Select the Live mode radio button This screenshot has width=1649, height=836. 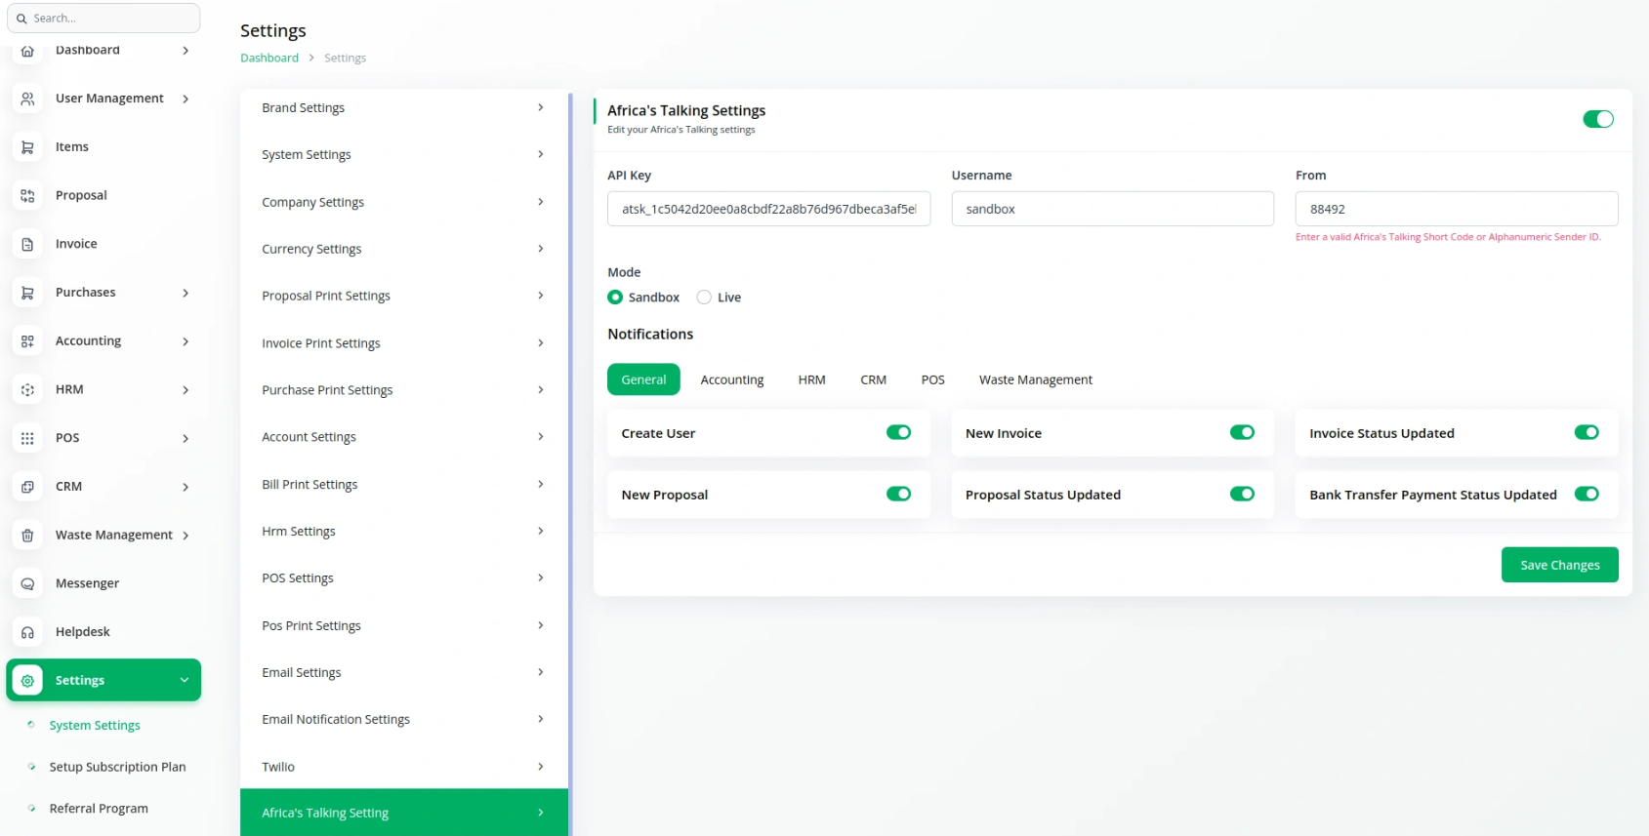704,298
